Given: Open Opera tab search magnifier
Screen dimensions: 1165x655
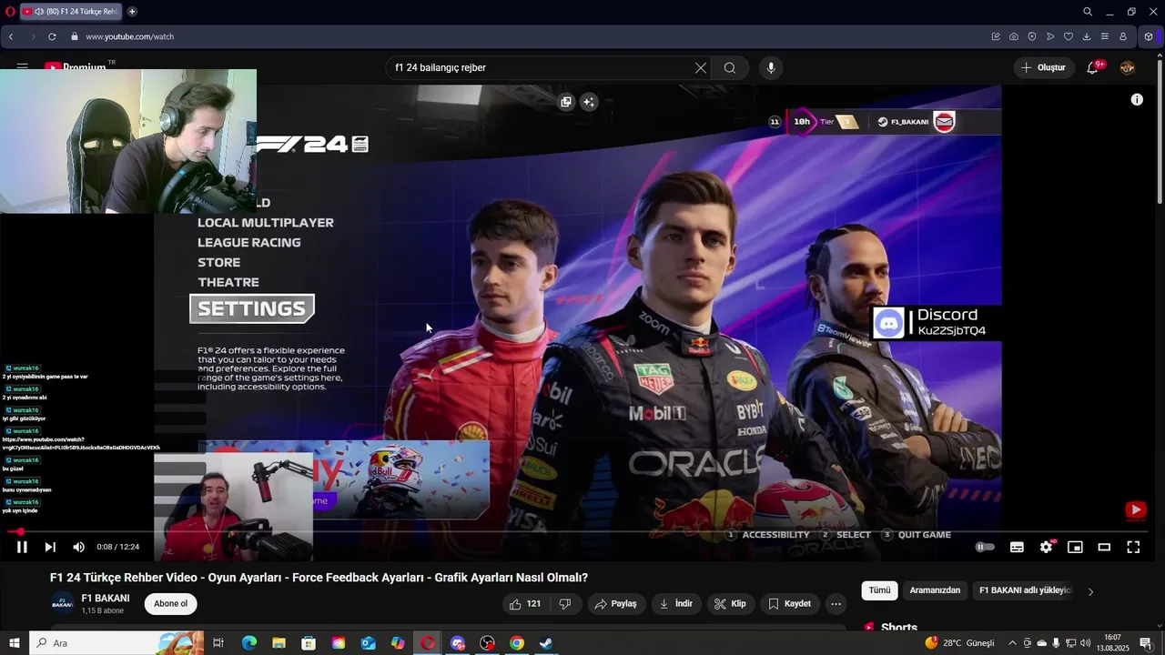Looking at the screenshot, I should click(x=1088, y=12).
